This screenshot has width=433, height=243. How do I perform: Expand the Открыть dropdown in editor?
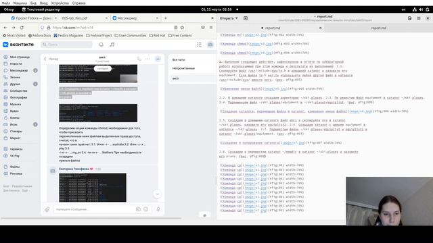(x=229, y=18)
